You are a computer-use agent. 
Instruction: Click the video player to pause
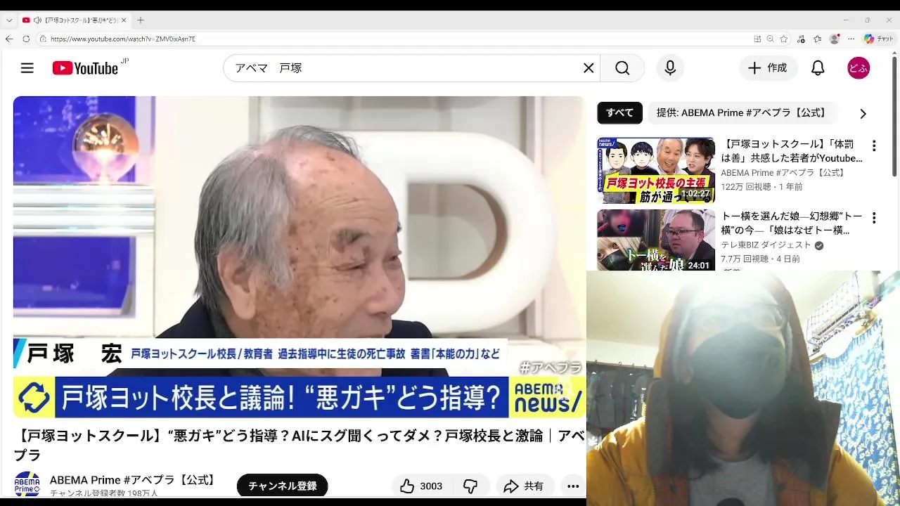(x=299, y=257)
